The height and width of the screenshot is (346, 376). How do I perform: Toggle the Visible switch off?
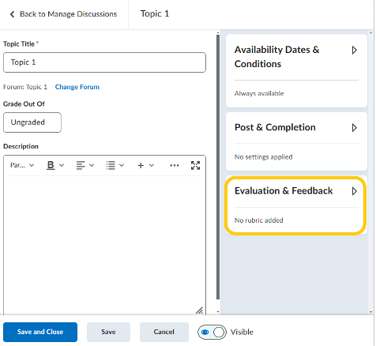[x=212, y=332]
